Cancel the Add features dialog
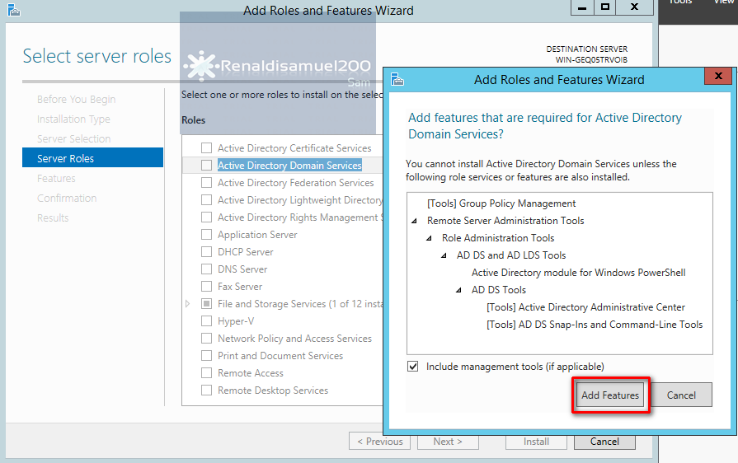The height and width of the screenshot is (463, 738). (x=681, y=395)
